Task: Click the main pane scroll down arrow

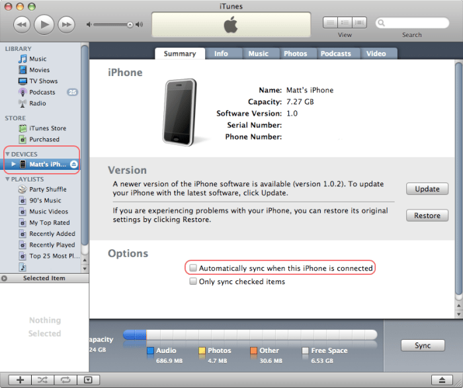Action: (x=458, y=314)
